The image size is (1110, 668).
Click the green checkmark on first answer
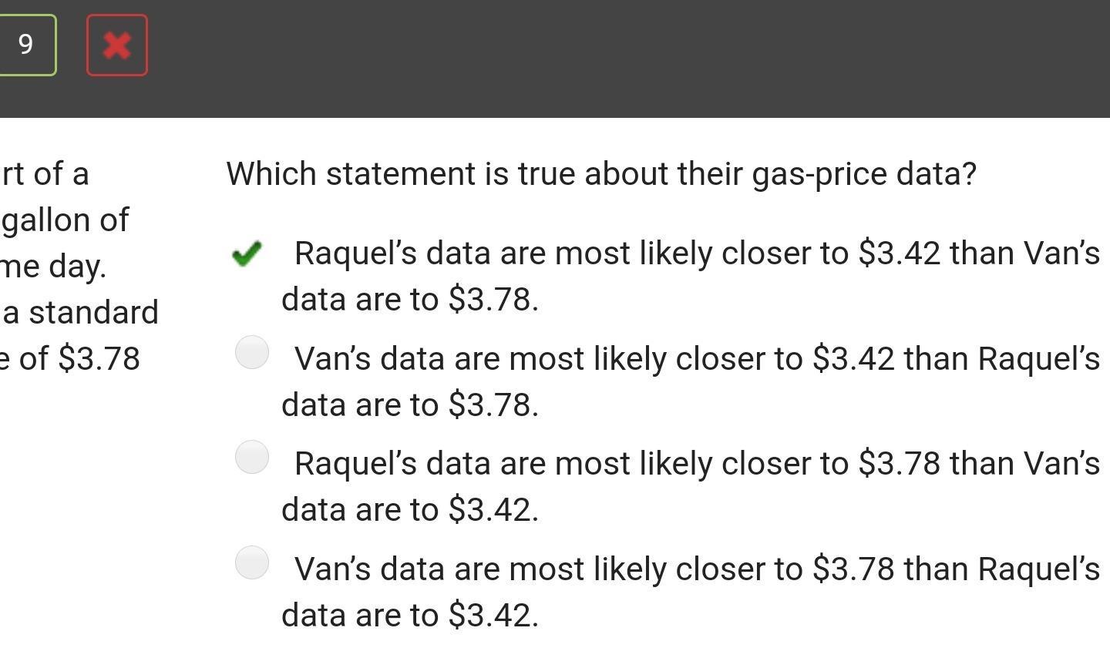(247, 253)
